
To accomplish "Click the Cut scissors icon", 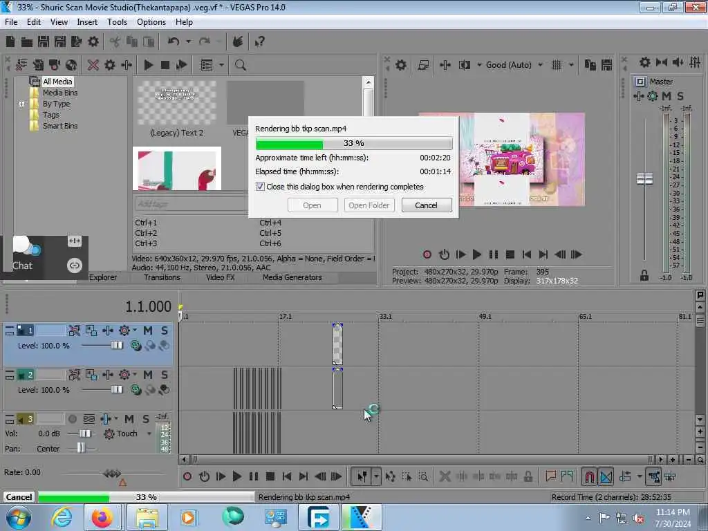I will click(x=115, y=42).
